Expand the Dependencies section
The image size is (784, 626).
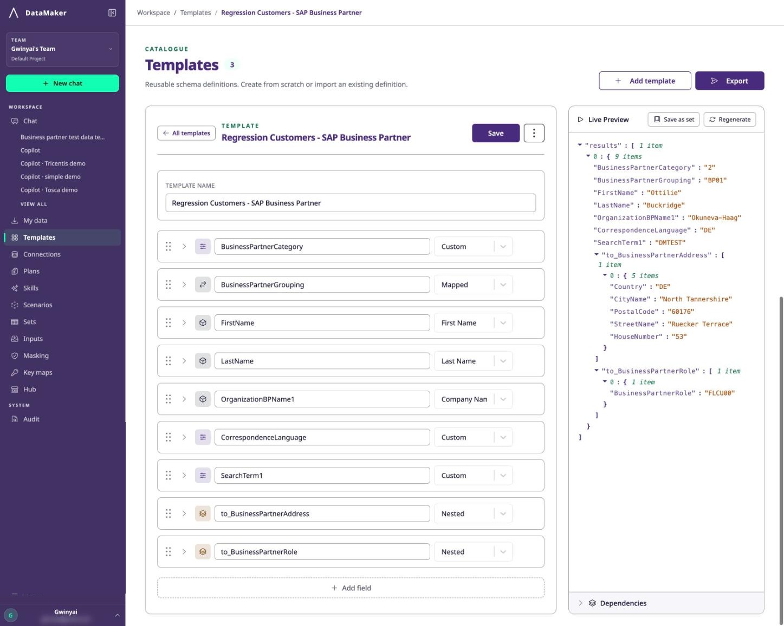coord(580,603)
